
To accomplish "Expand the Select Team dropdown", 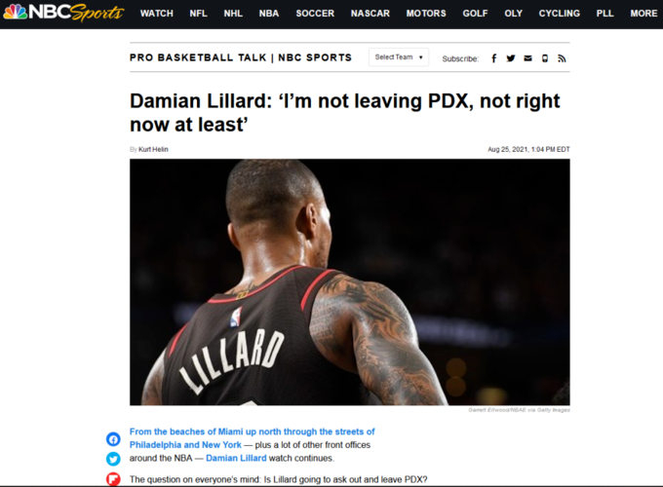I will tap(399, 57).
